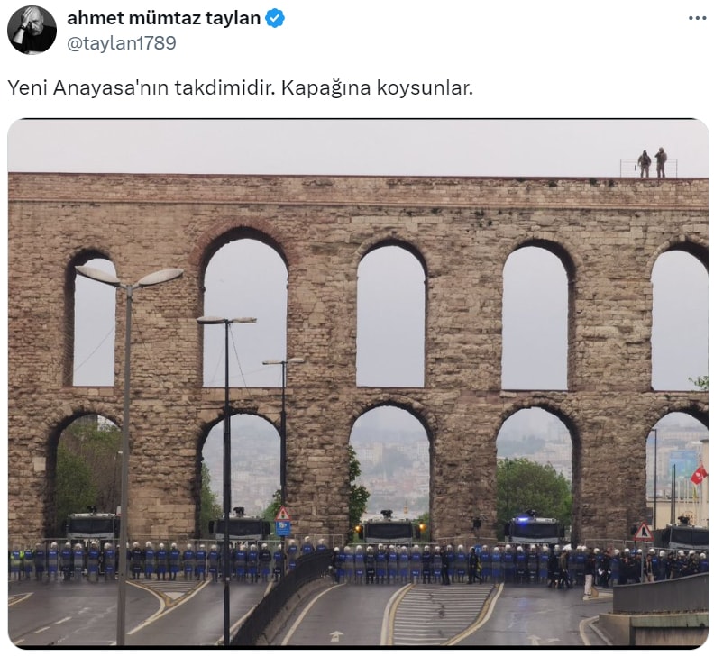Image resolution: width=714 pixels, height=656 pixels.
Task: Click the vehicle with blue flashing lights
Action: click(534, 530)
